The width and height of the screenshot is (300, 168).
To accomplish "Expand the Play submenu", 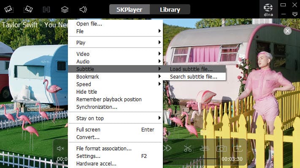I will tap(115, 43).
